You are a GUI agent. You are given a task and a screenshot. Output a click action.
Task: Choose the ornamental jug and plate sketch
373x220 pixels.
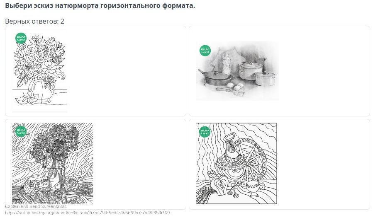(236, 163)
